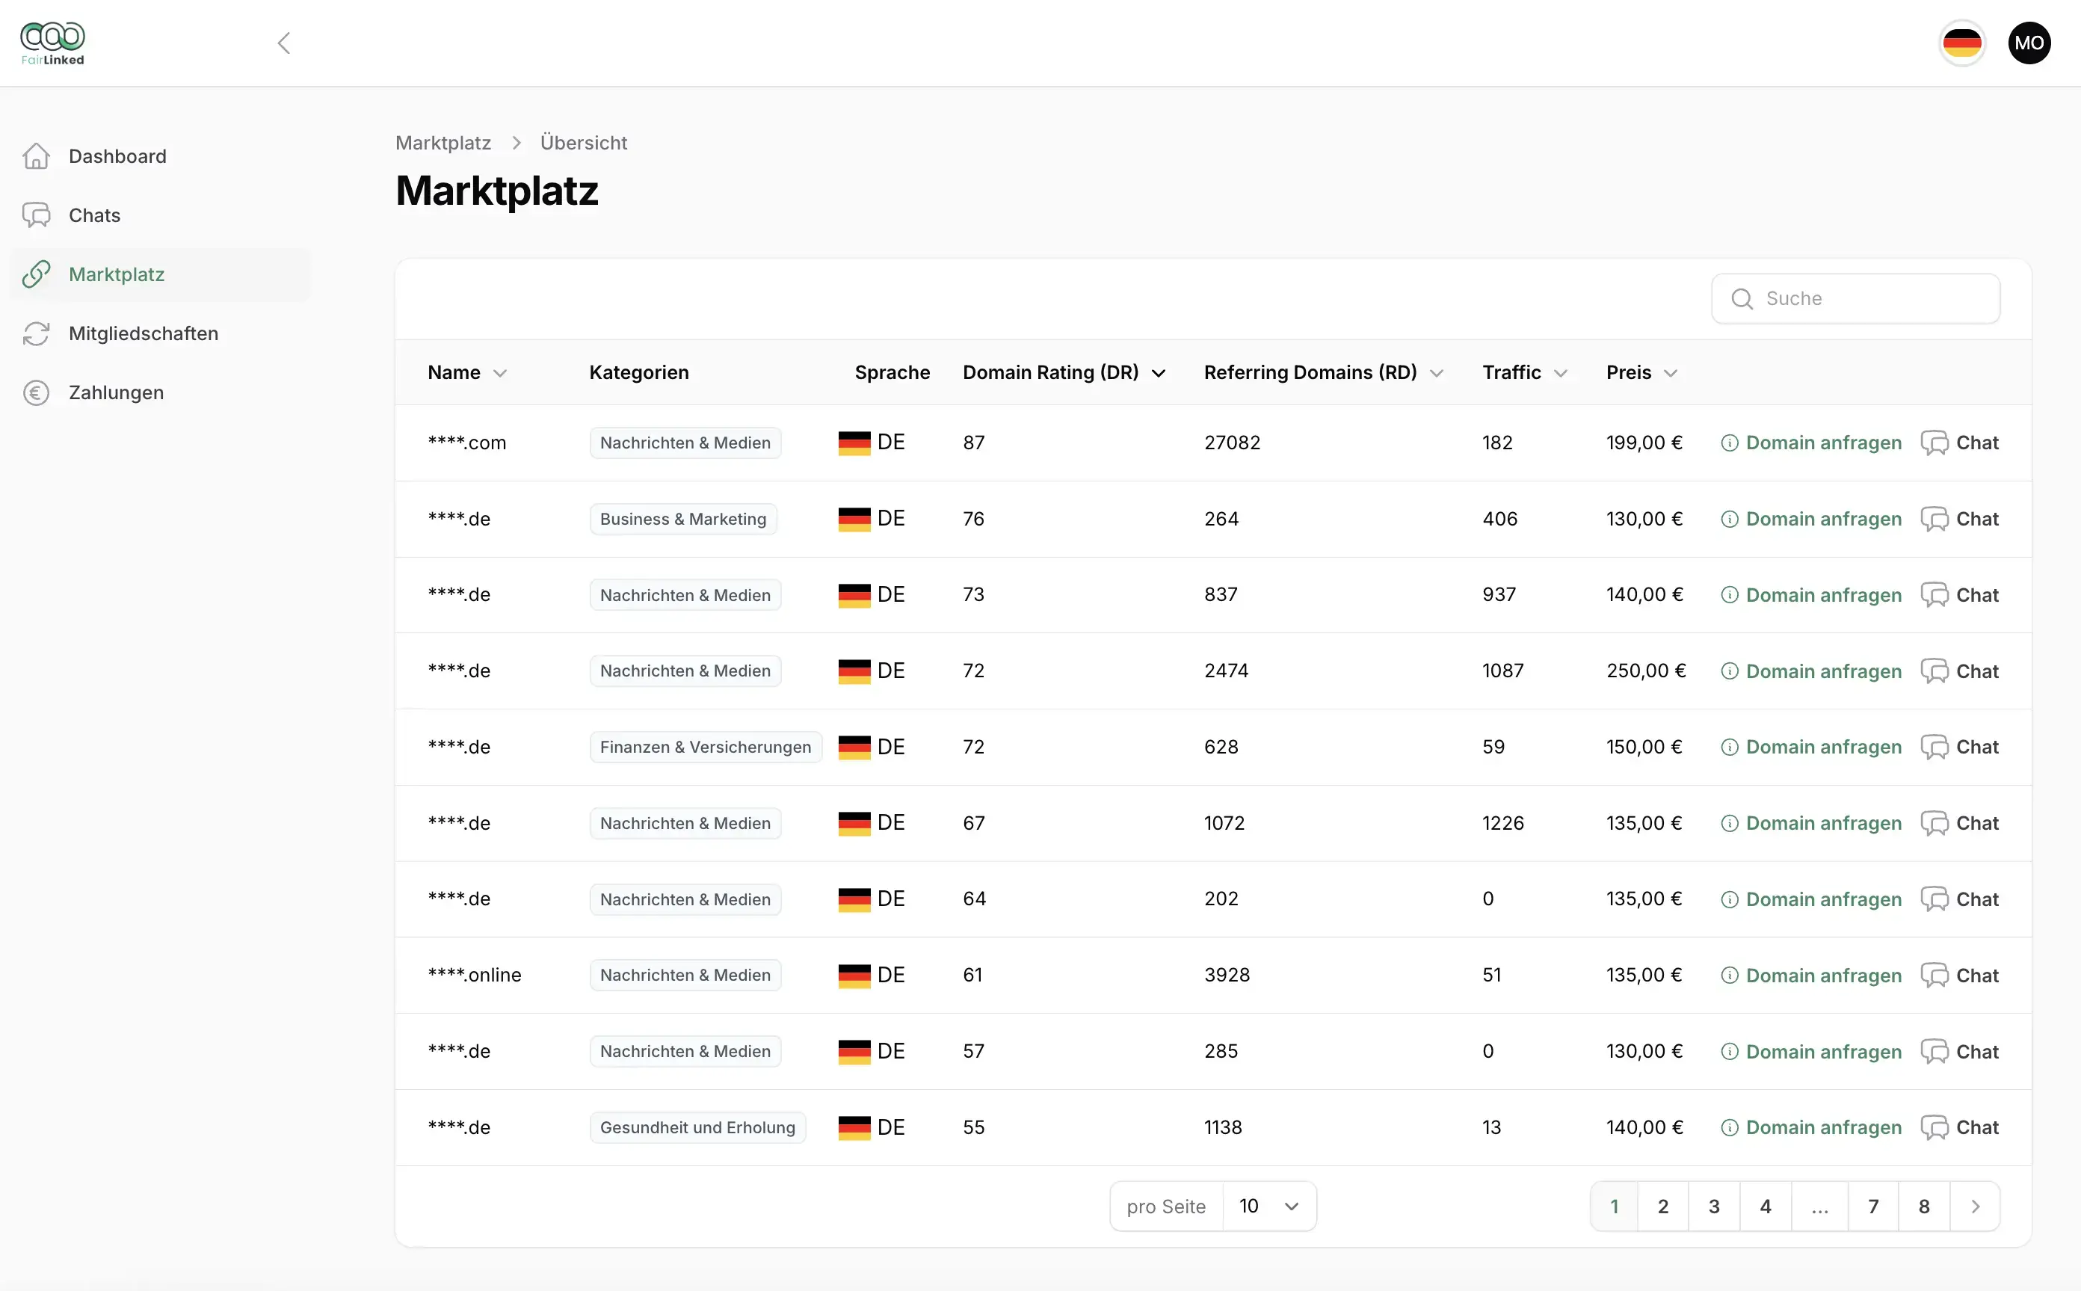Viewport: 2081px width, 1291px height.
Task: Open the MO user avatar menu
Action: pyautogui.click(x=2029, y=43)
